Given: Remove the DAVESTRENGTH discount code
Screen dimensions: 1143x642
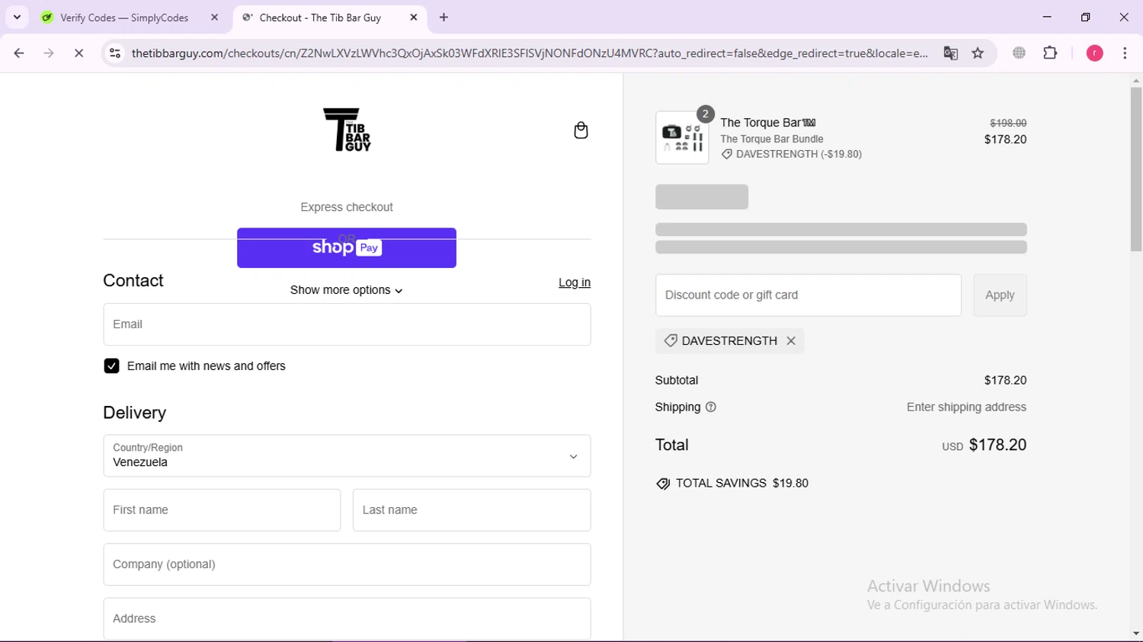Looking at the screenshot, I should (791, 341).
